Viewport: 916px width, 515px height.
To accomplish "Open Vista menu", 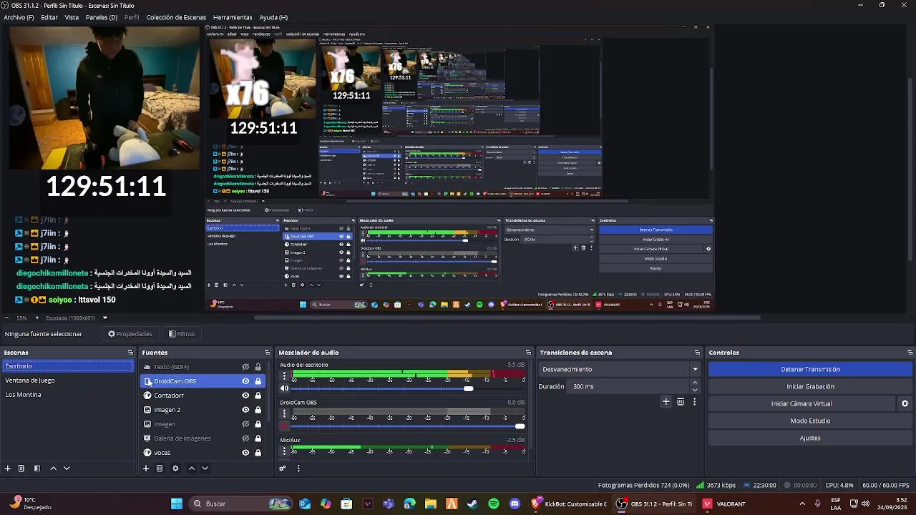I will (x=72, y=17).
